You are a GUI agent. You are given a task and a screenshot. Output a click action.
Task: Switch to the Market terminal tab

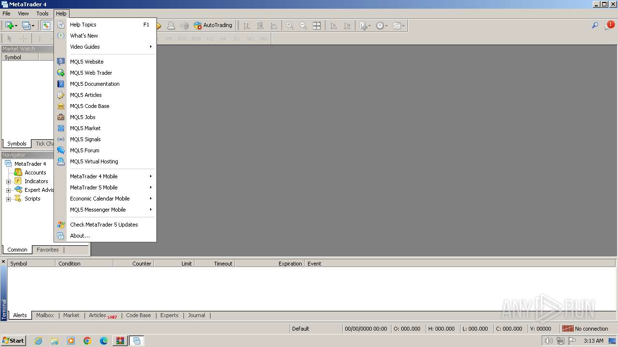click(71, 315)
